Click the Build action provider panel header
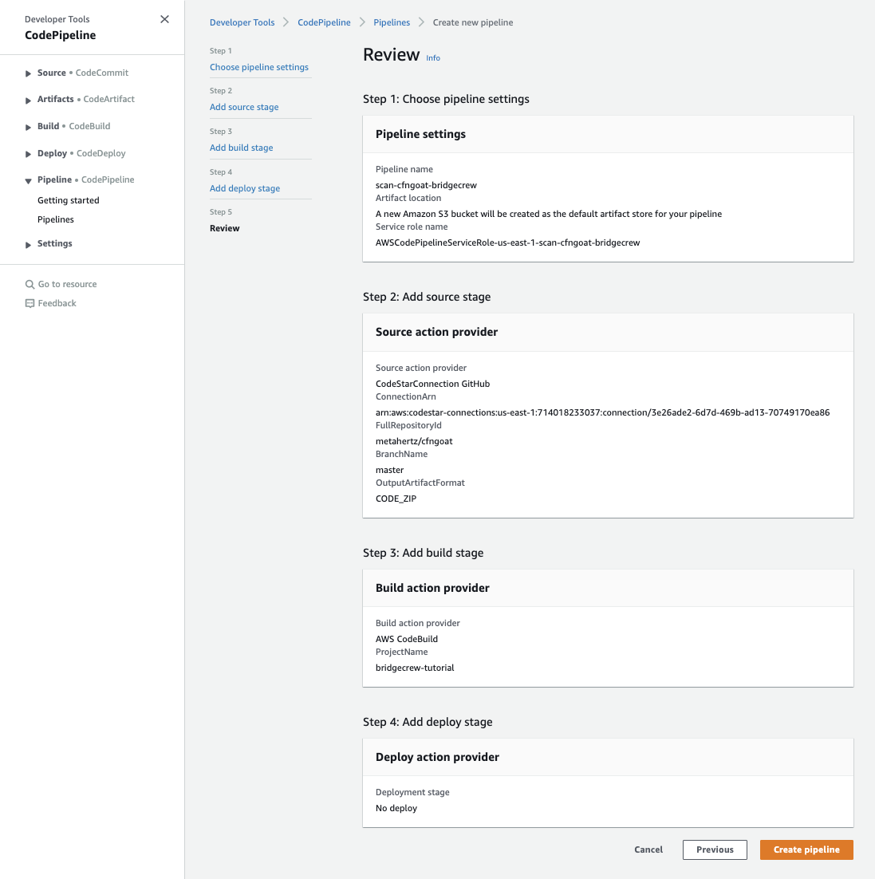This screenshot has height=879, width=875. pos(608,588)
